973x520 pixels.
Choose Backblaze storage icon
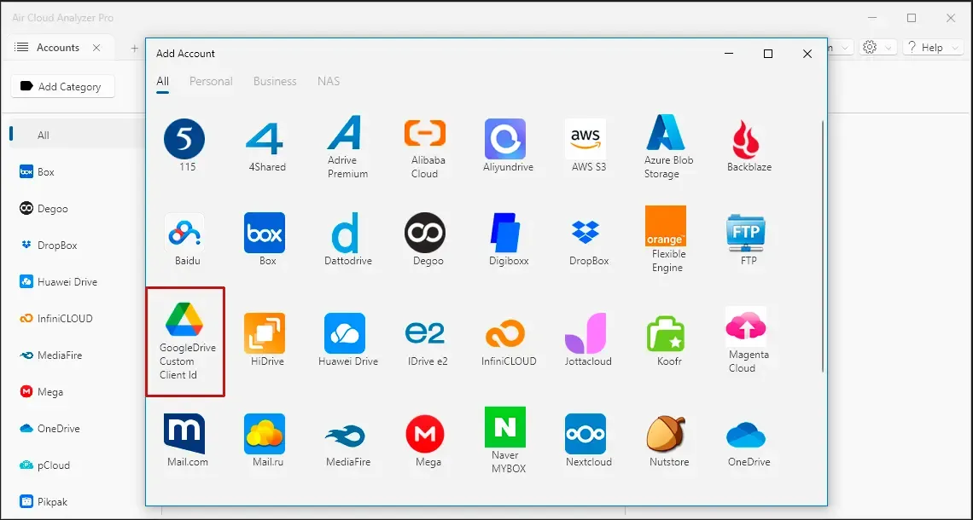point(746,139)
